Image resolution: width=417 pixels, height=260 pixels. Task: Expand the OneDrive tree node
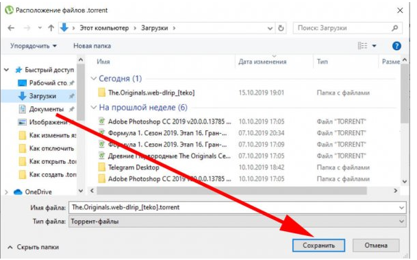7,192
